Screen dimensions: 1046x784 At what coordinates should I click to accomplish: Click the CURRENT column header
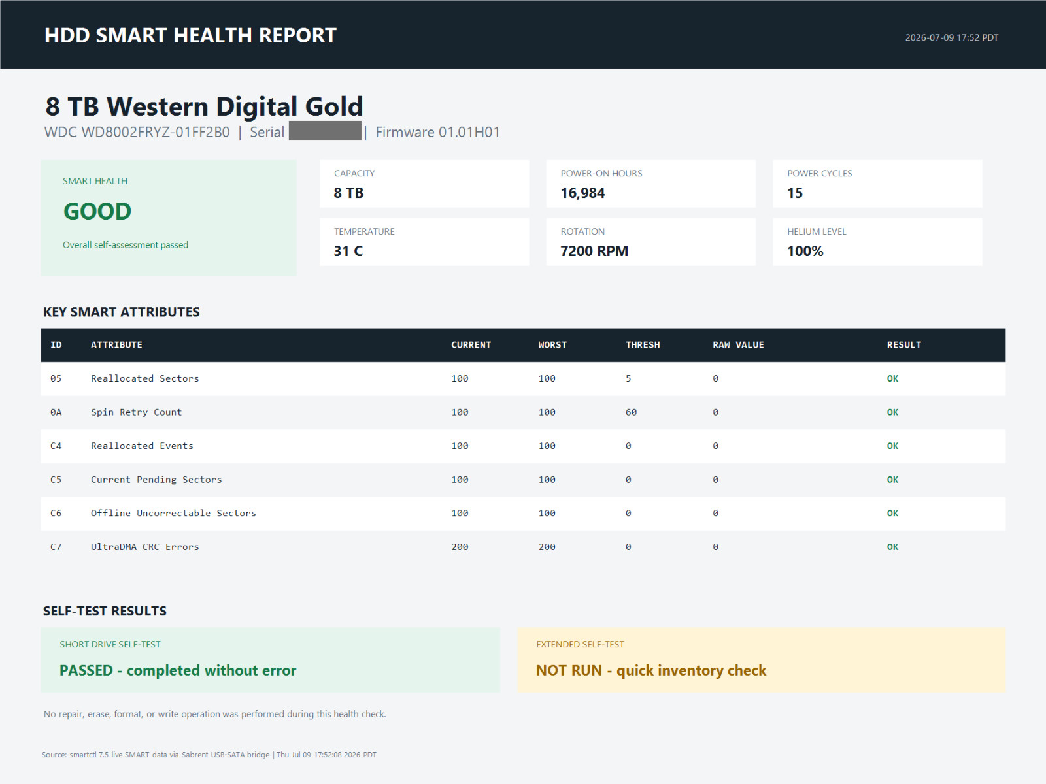click(x=471, y=345)
